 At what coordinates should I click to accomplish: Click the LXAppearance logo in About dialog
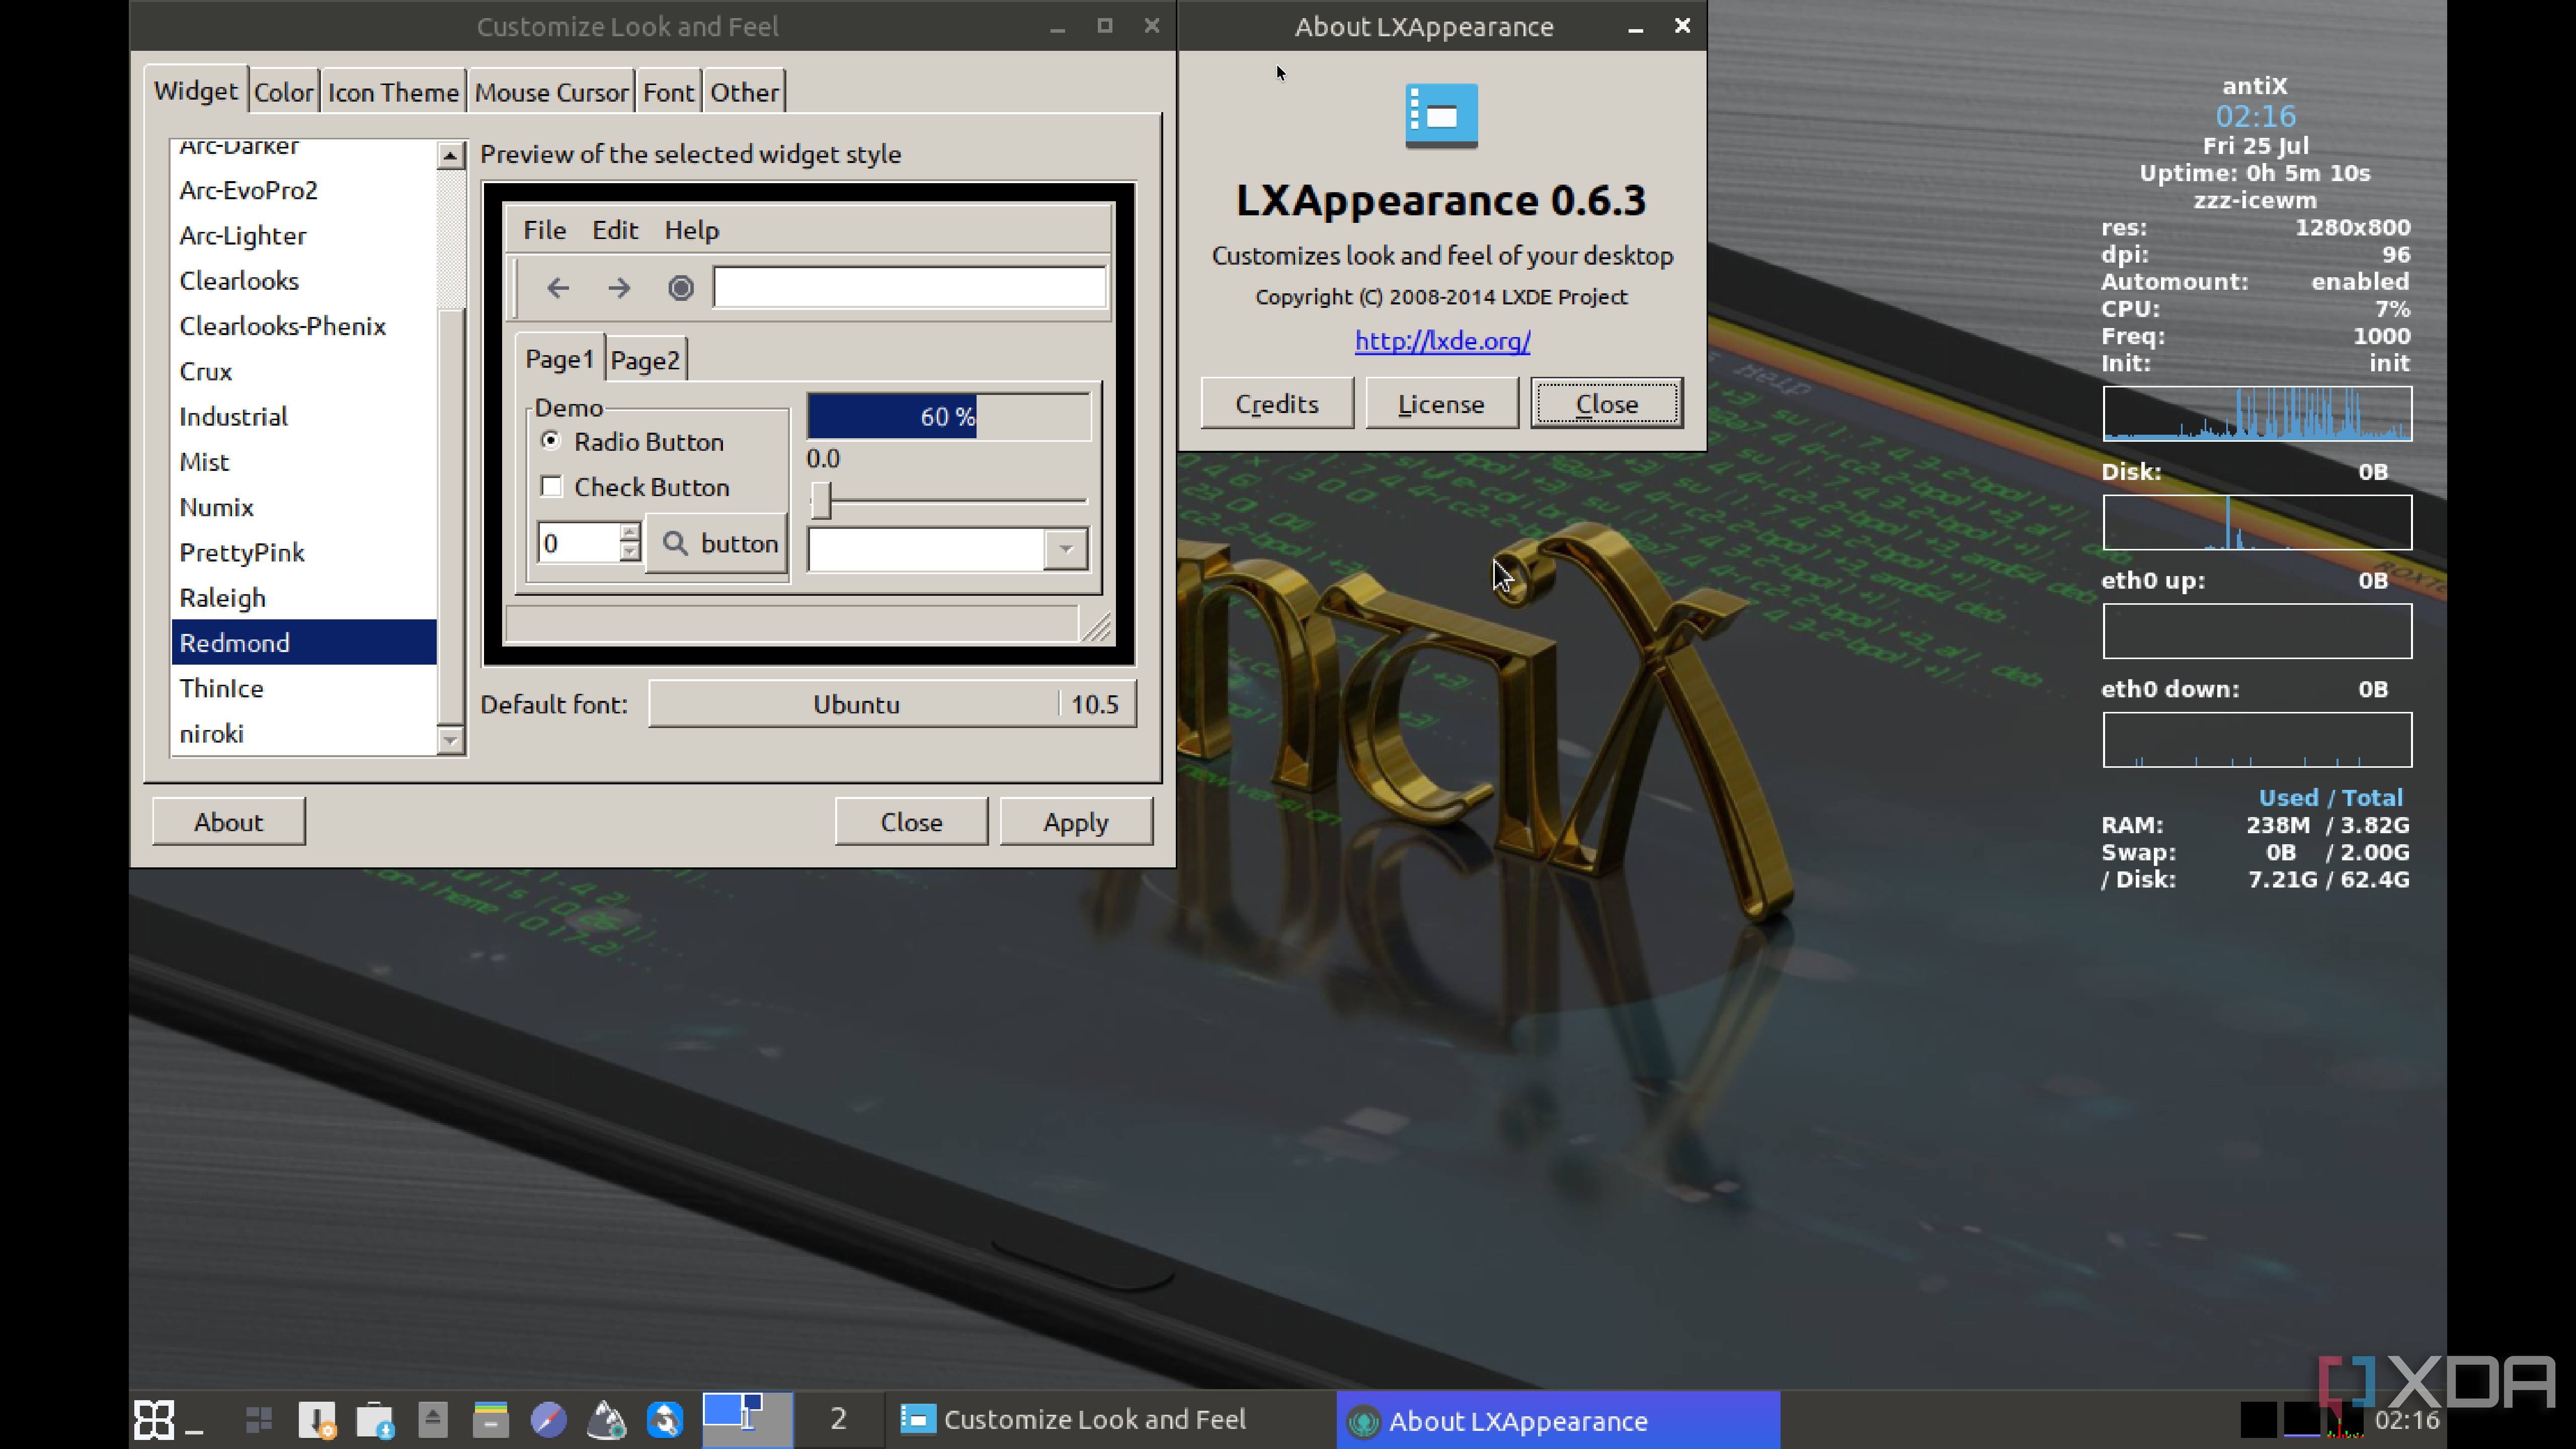click(x=1441, y=116)
